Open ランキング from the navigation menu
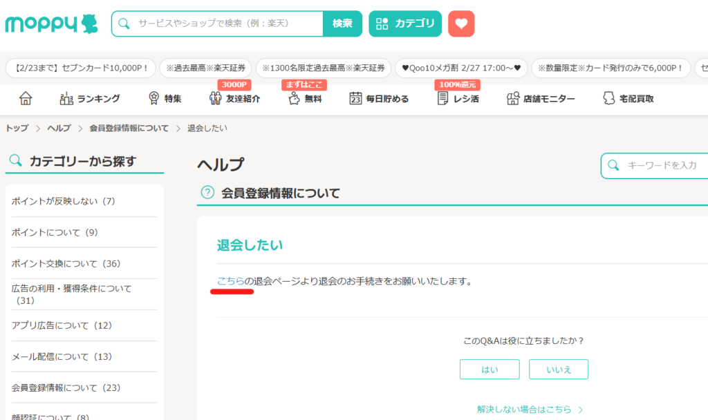 point(90,98)
